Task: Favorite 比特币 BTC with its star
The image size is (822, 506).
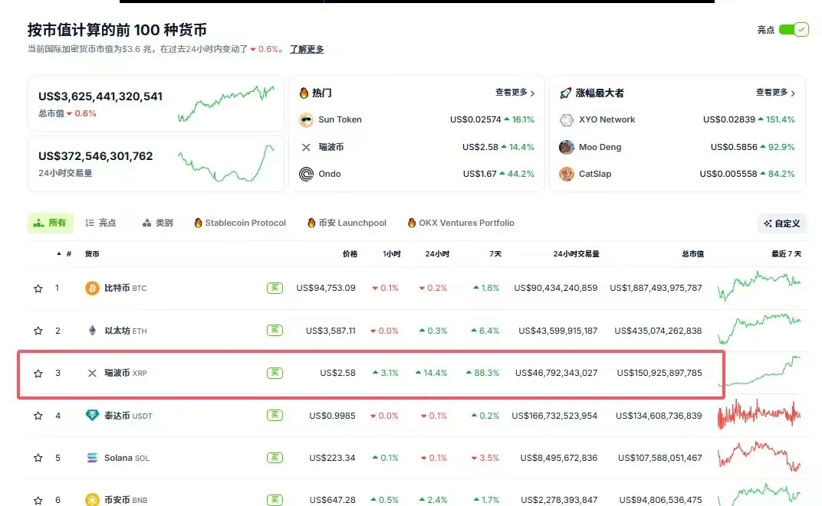Action: pyautogui.click(x=38, y=289)
